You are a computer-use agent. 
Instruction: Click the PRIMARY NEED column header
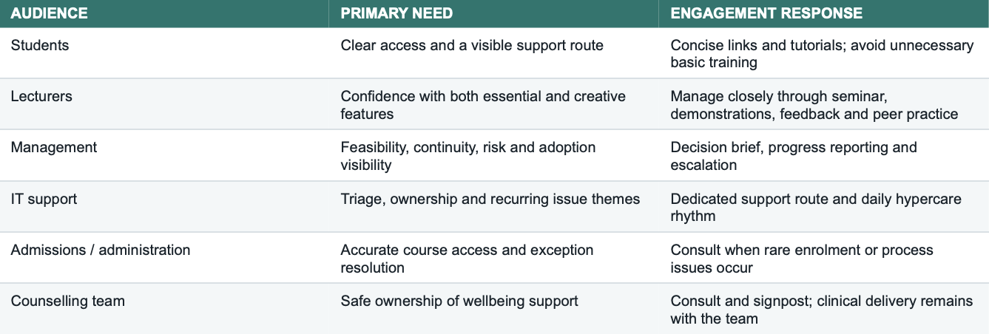494,13
